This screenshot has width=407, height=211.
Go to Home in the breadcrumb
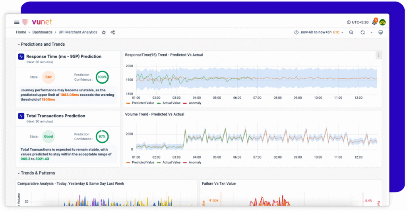pos(21,32)
